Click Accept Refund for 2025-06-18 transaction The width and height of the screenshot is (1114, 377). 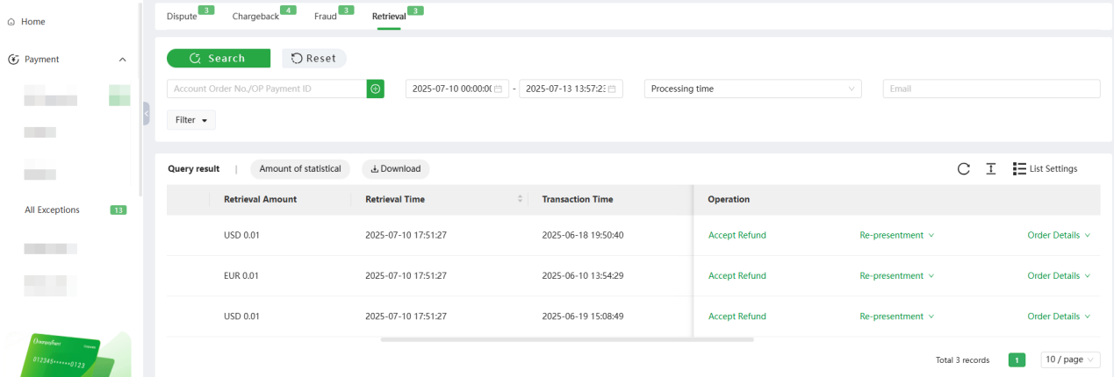[x=737, y=235]
